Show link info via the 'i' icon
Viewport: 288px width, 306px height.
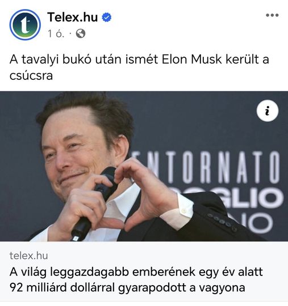click(x=267, y=110)
